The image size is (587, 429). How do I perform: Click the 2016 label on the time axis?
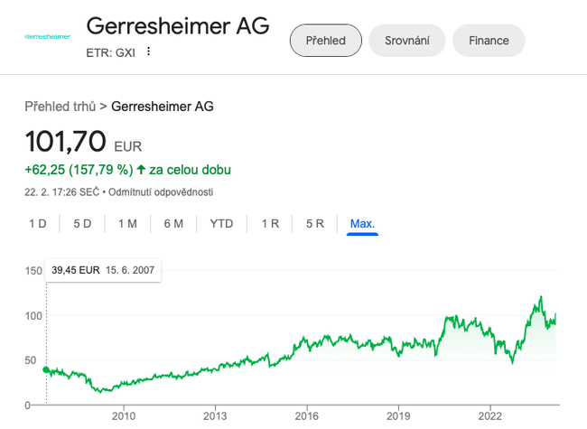tap(307, 416)
